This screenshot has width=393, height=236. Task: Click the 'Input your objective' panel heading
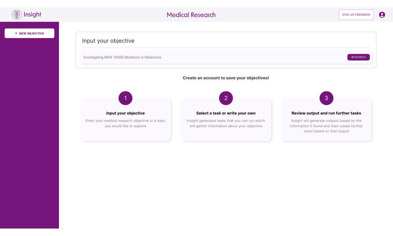tap(108, 41)
